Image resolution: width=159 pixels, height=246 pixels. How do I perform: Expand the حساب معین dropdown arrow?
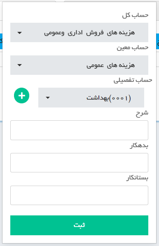pos(19,65)
